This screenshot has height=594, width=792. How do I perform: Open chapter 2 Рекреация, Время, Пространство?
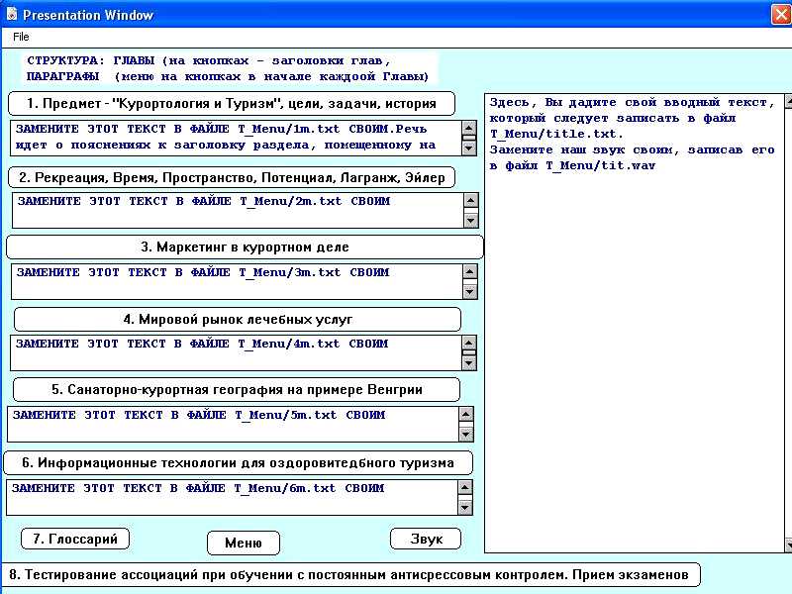click(233, 177)
